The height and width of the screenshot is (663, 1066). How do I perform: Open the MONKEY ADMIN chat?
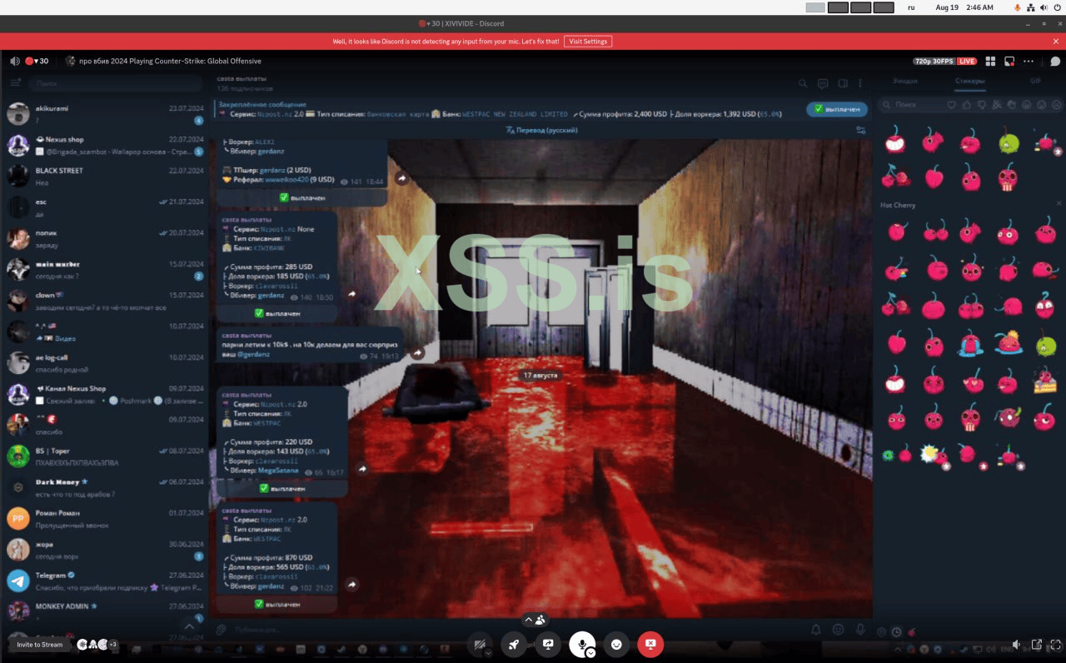pyautogui.click(x=104, y=611)
